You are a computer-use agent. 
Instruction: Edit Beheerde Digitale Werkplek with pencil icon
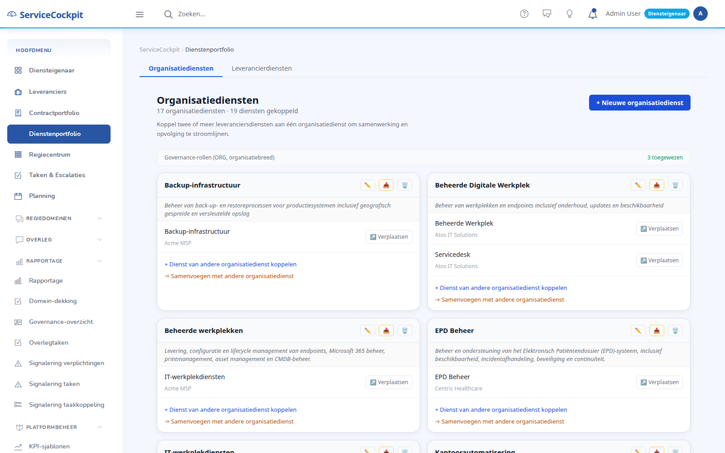(x=638, y=185)
